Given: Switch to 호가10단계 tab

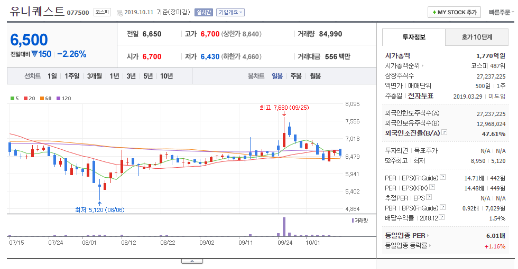Looking at the screenshot, I should pos(477,37).
